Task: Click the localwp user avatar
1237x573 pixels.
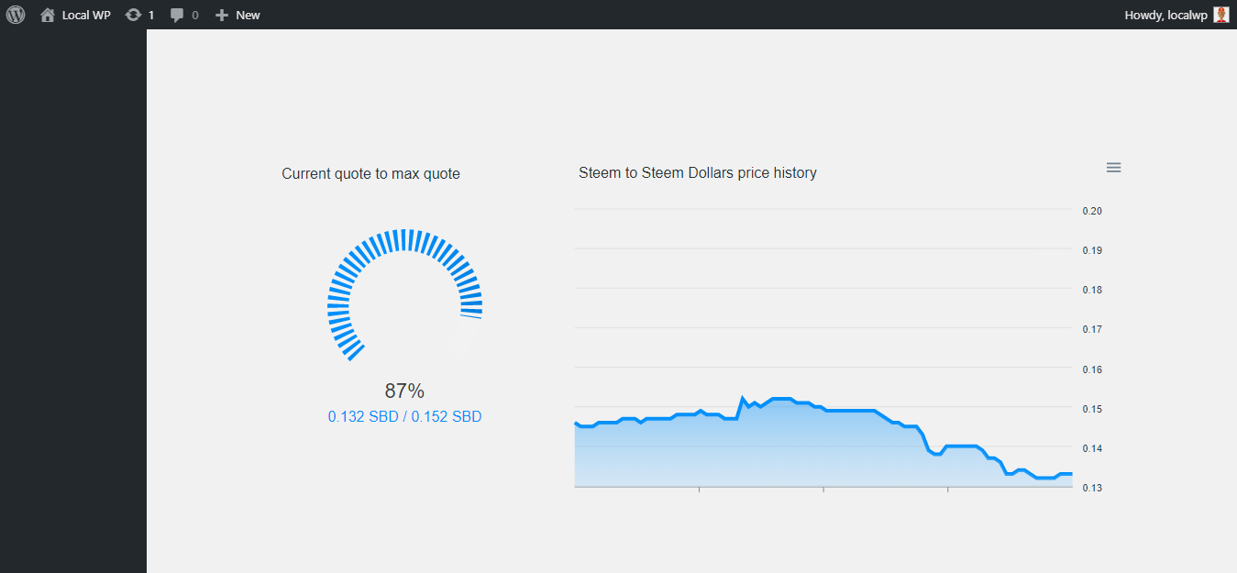Action: point(1220,15)
